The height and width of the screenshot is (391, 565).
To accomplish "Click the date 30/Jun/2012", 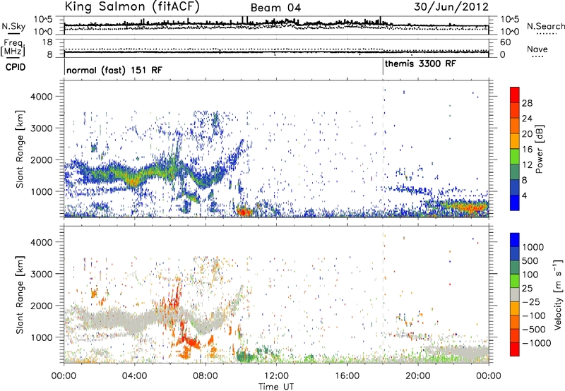I will (x=451, y=7).
